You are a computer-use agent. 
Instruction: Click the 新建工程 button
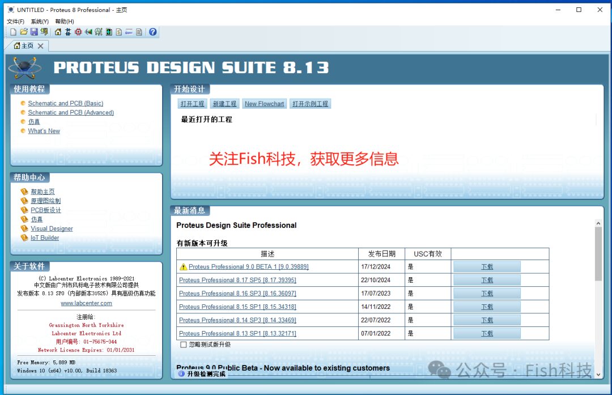pos(224,104)
